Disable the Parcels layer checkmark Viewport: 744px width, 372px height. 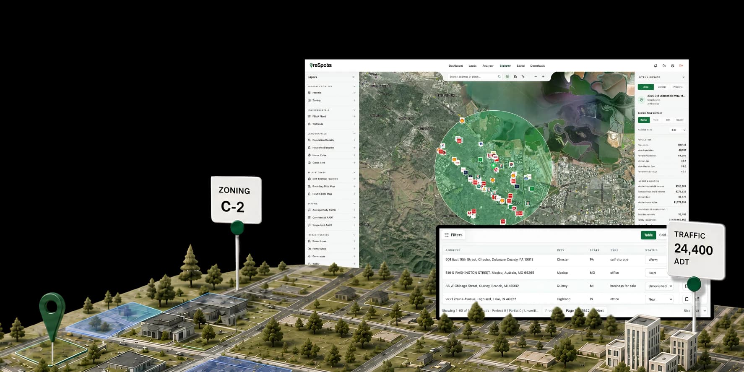[x=354, y=93]
